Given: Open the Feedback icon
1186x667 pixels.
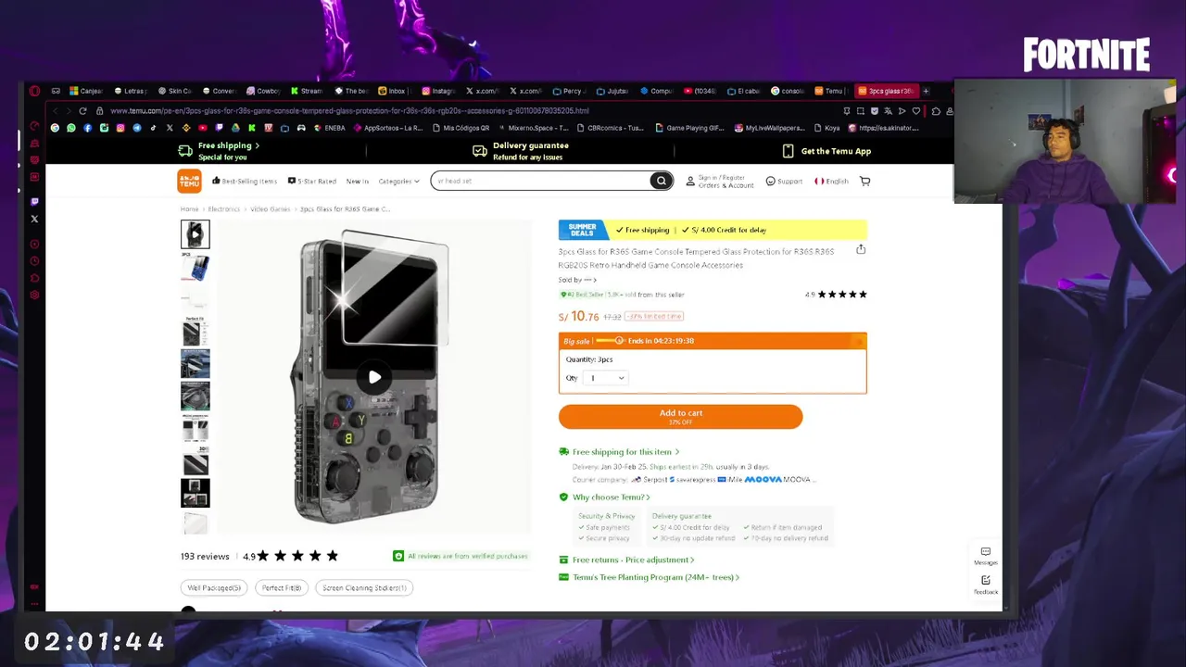Looking at the screenshot, I should coord(985,585).
